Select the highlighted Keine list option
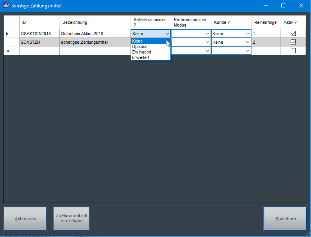The image size is (311, 237). [x=138, y=41]
